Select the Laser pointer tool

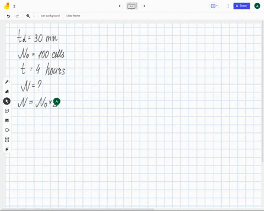tap(7, 149)
